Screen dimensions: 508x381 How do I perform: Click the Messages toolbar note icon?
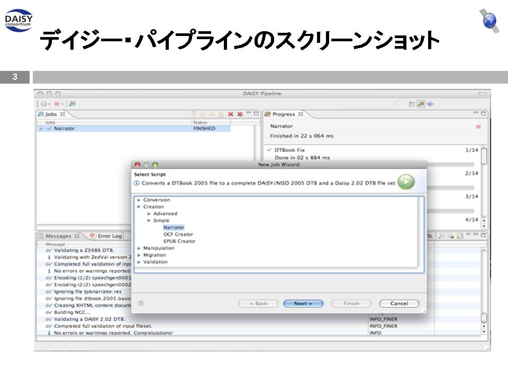click(x=441, y=236)
